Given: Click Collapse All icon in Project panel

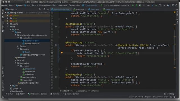Looking at the screenshot, I should click(x=40, y=9).
